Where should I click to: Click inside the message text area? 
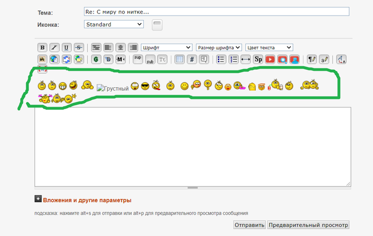(193, 146)
